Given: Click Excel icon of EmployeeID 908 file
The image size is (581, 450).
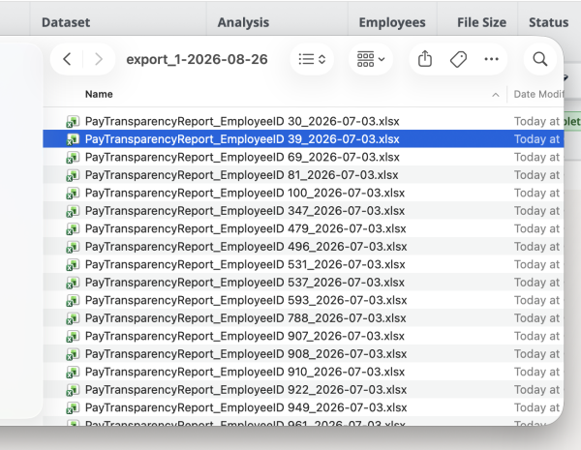Looking at the screenshot, I should (73, 354).
